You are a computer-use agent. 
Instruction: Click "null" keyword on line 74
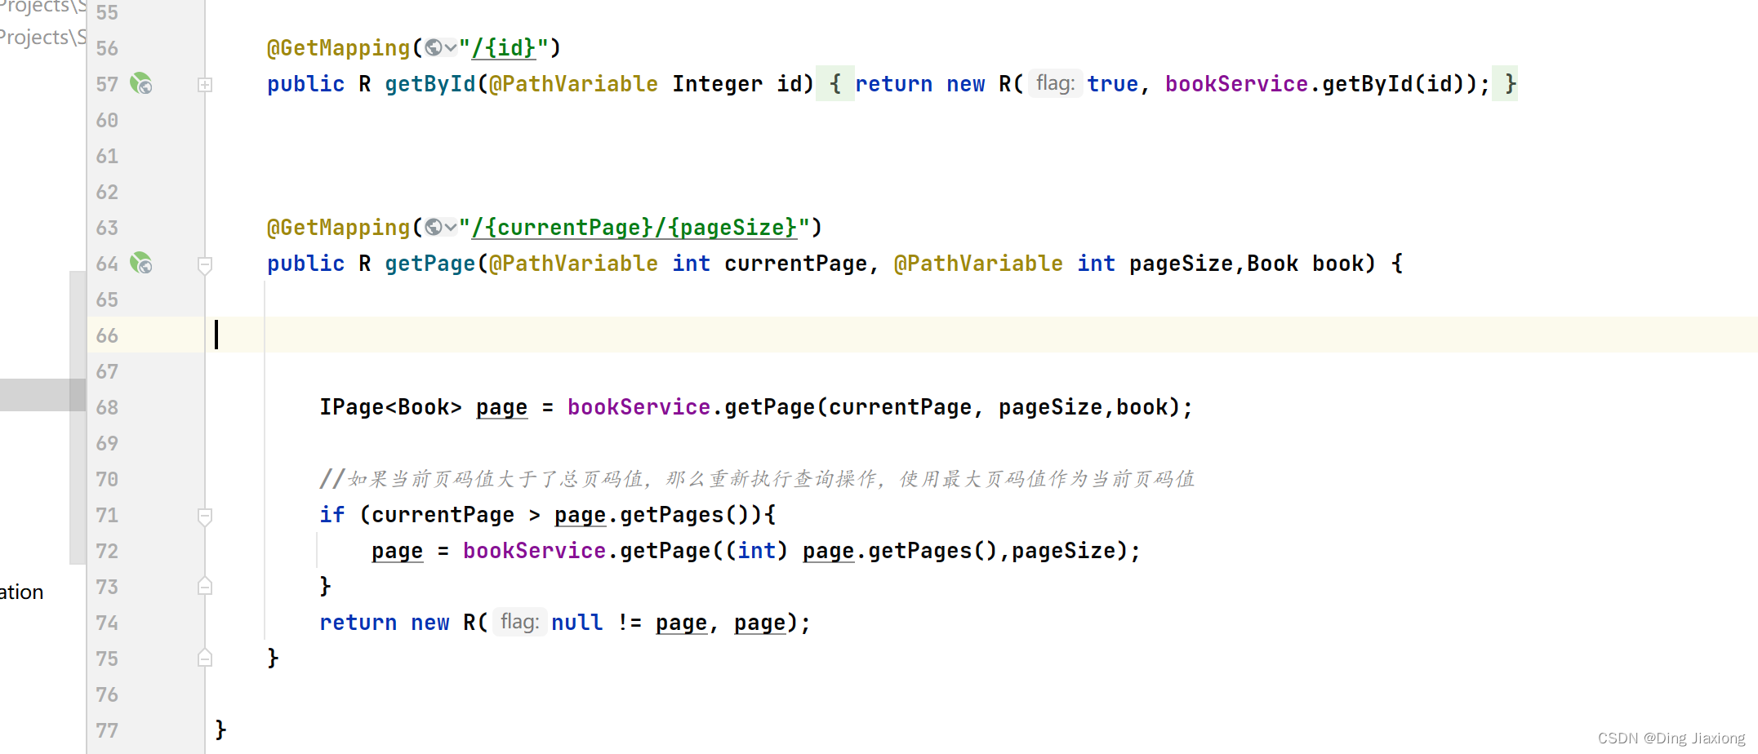click(x=577, y=623)
